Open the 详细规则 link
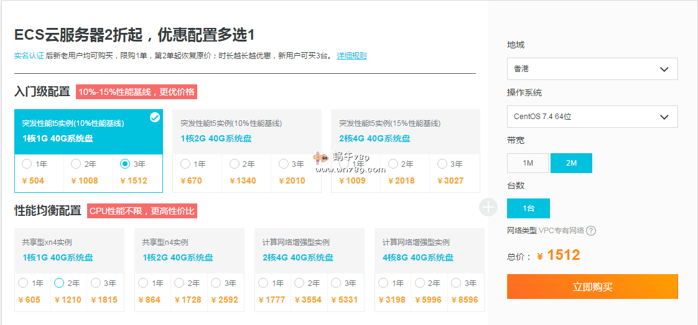This screenshot has height=325, width=698. (351, 56)
